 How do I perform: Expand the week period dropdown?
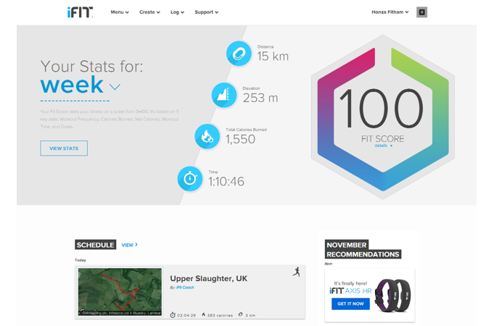coord(115,87)
